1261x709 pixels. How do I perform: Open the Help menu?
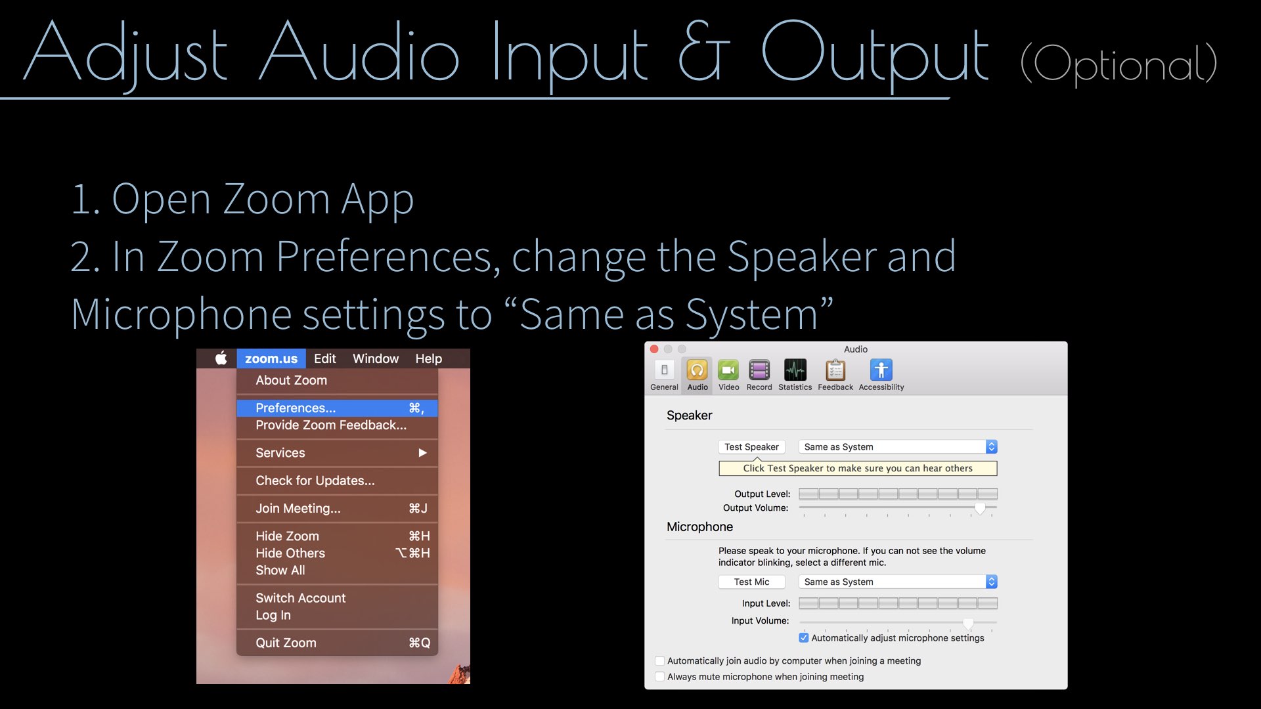coord(428,358)
